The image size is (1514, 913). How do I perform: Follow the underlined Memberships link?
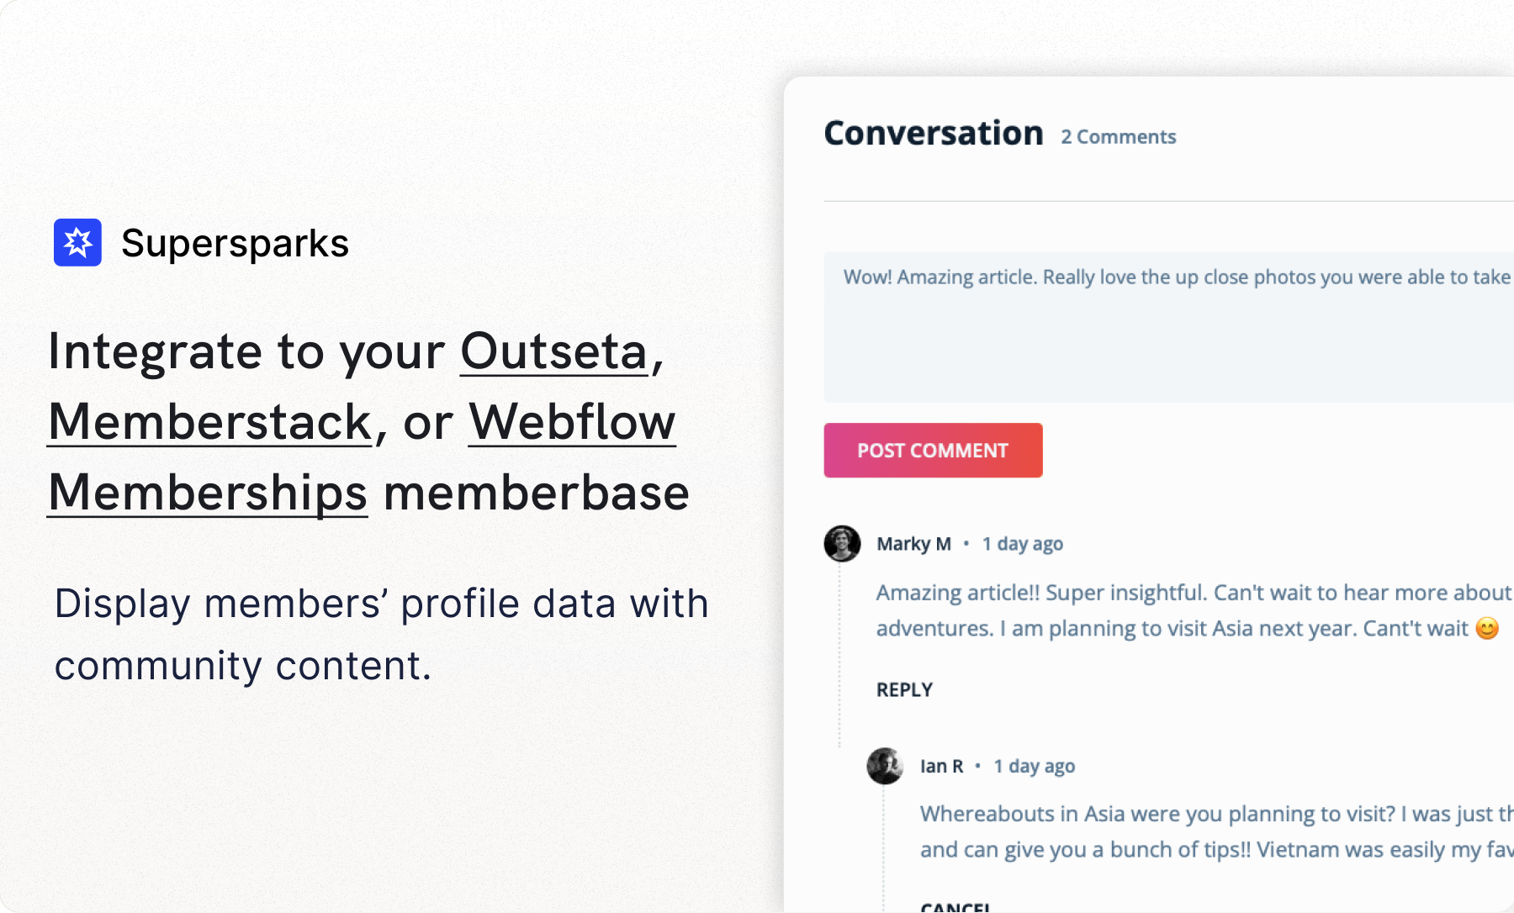[208, 493]
